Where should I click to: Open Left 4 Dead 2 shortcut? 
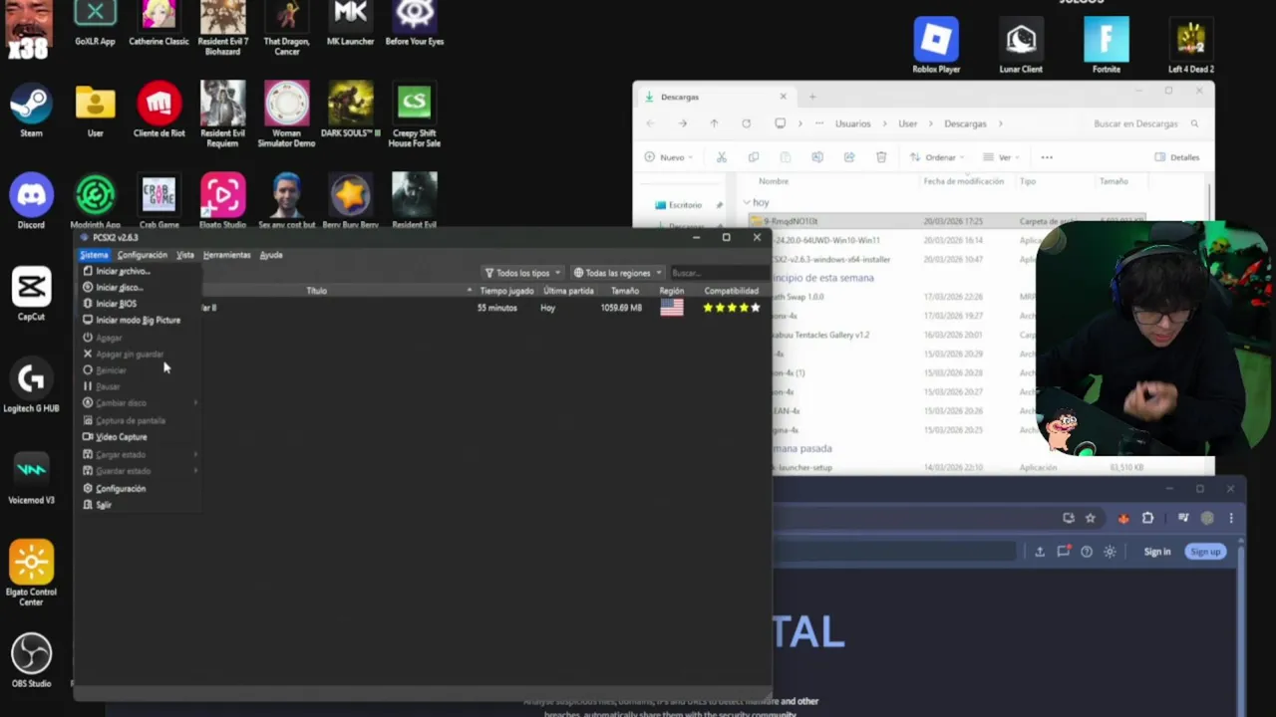point(1190,46)
